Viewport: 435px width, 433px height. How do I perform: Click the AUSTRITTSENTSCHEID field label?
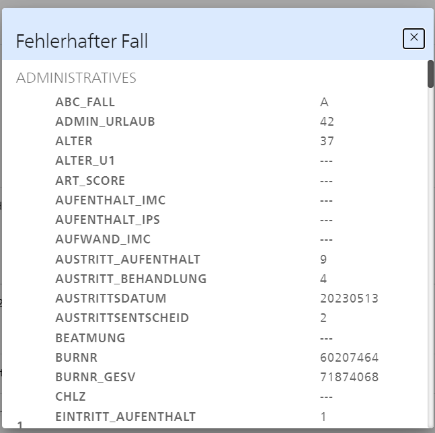point(122,318)
